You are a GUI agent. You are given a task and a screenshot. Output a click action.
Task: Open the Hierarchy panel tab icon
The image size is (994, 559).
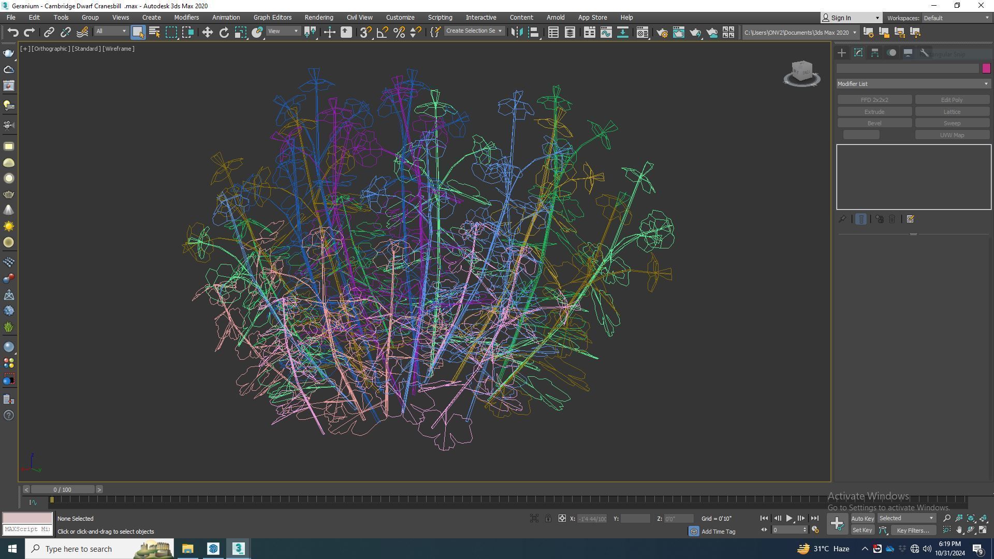[875, 53]
